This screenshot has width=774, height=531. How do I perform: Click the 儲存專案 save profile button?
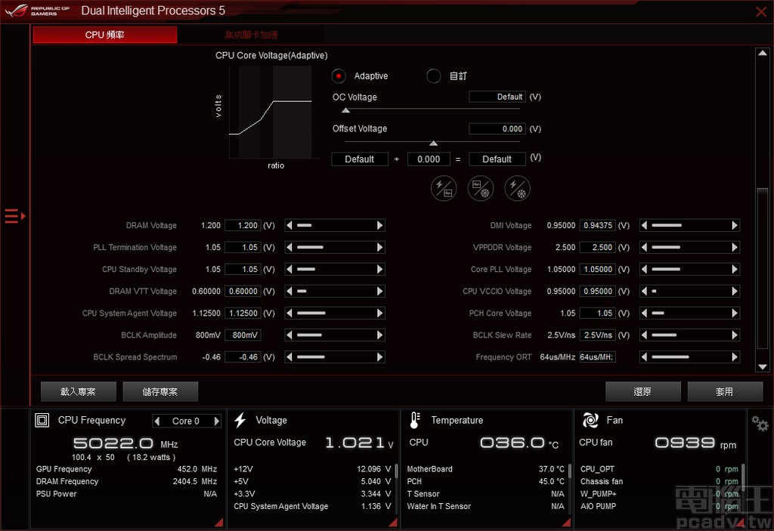(160, 392)
